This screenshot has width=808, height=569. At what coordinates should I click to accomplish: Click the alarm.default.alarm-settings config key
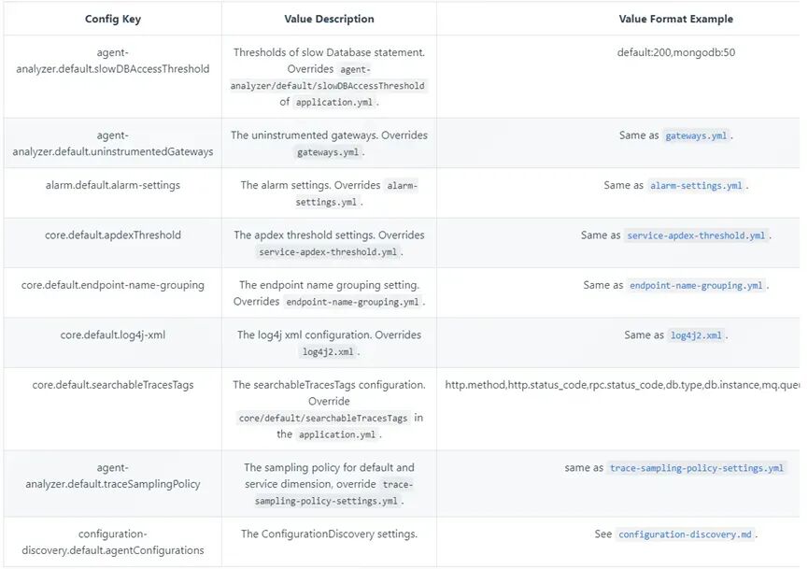(113, 185)
